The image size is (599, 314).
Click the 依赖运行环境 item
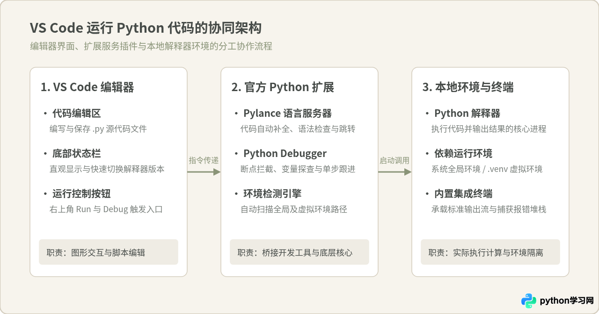pyautogui.click(x=463, y=153)
